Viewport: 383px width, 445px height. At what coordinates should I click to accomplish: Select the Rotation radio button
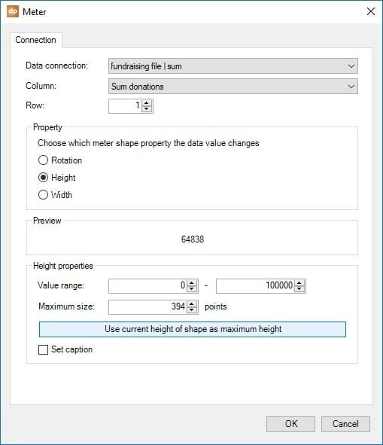click(x=43, y=160)
